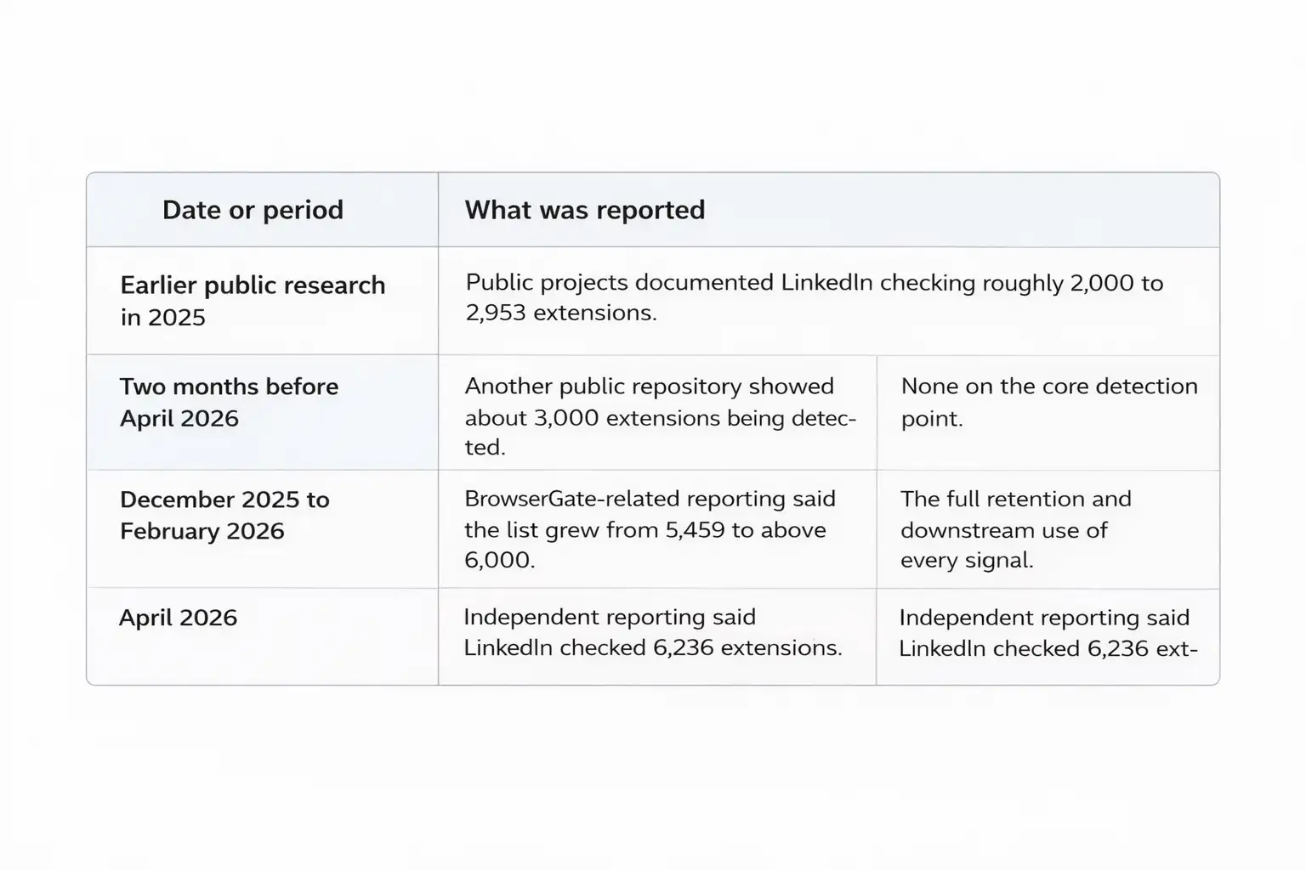
Task: Click the "What was reported" column header
Action: [585, 210]
